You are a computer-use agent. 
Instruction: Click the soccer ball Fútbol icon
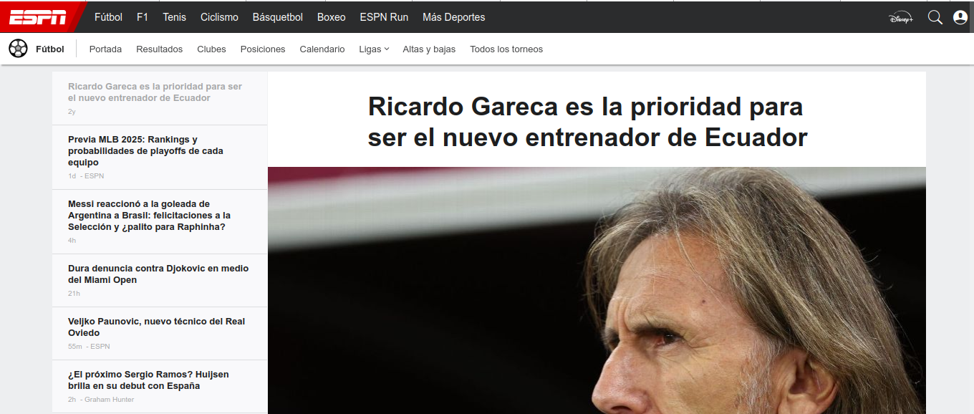point(19,49)
